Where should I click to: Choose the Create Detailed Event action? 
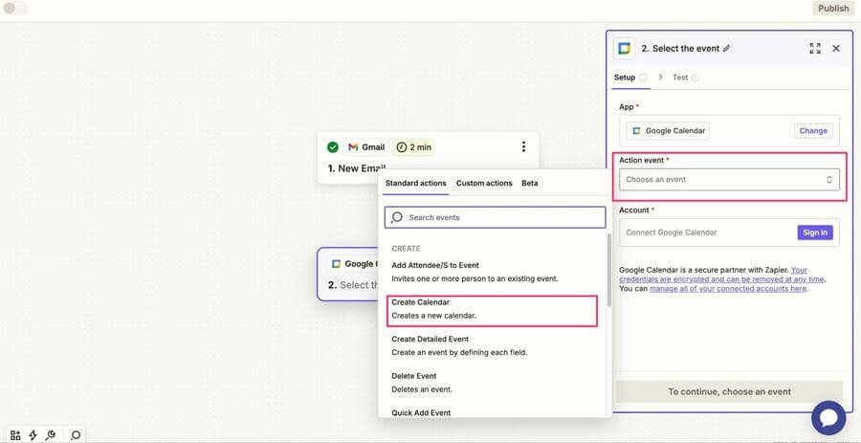(x=493, y=345)
